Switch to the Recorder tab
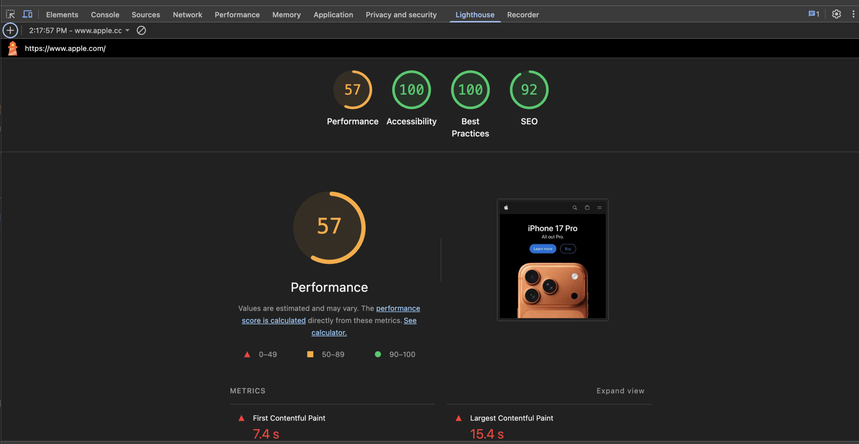 pyautogui.click(x=523, y=15)
